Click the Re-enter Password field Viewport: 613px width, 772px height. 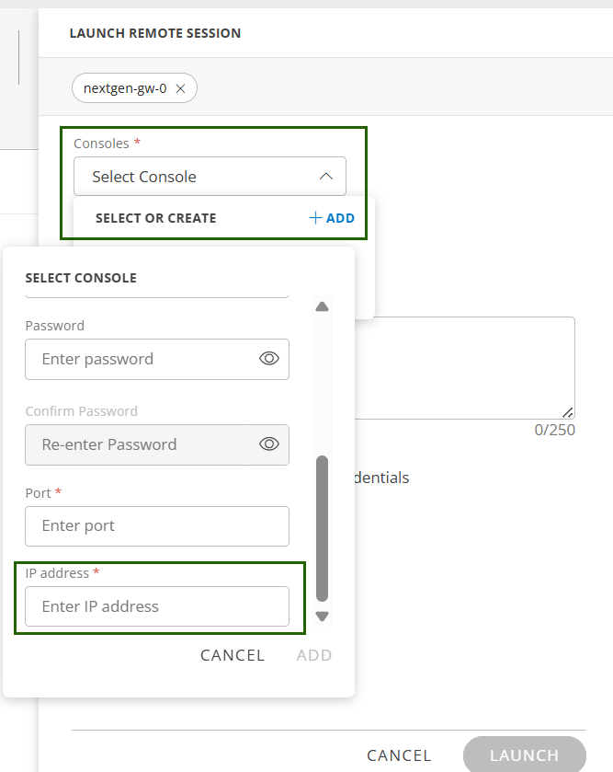point(138,444)
